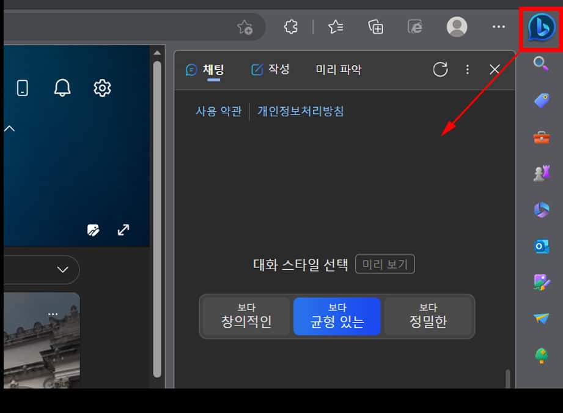
Task: Open the browser Settings and more menu
Action: pyautogui.click(x=499, y=26)
